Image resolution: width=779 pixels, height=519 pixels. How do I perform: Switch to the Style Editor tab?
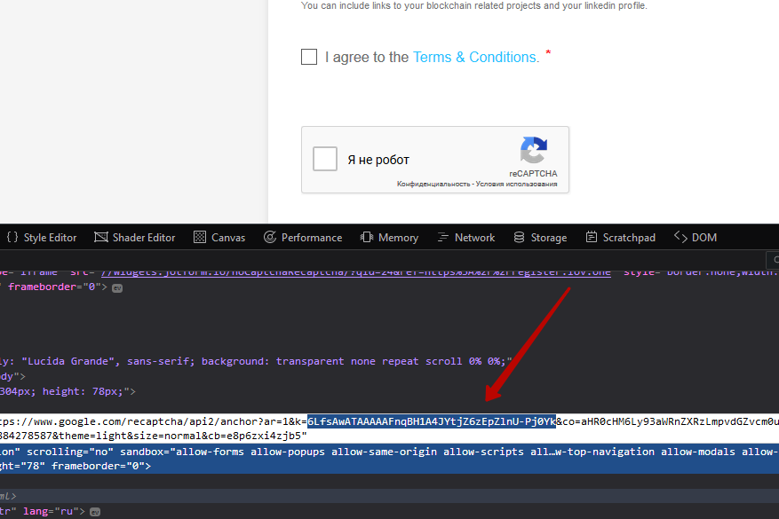click(x=42, y=238)
